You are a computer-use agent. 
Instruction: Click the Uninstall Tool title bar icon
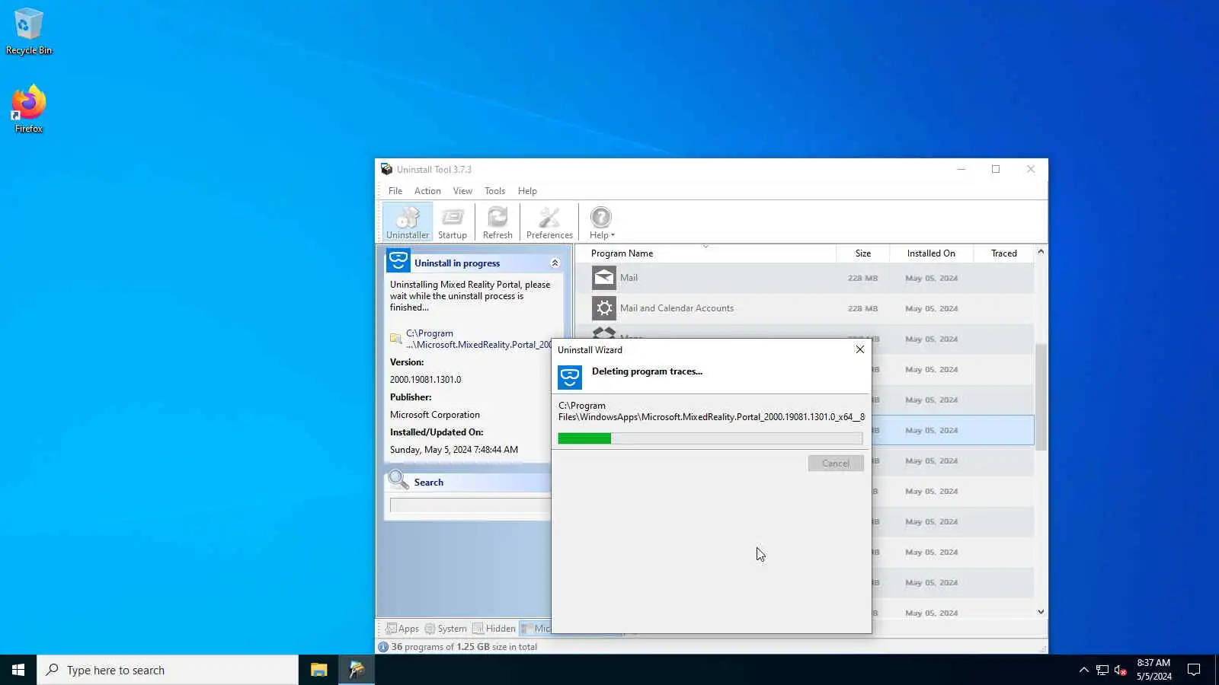coord(387,169)
